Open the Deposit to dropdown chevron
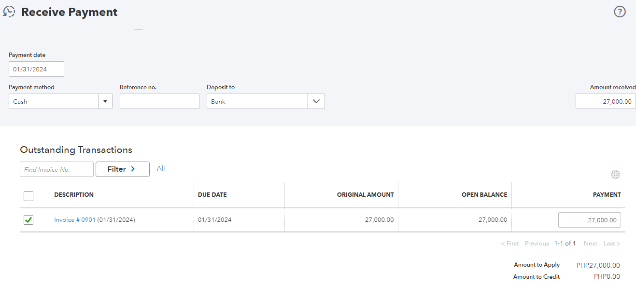 click(x=316, y=101)
